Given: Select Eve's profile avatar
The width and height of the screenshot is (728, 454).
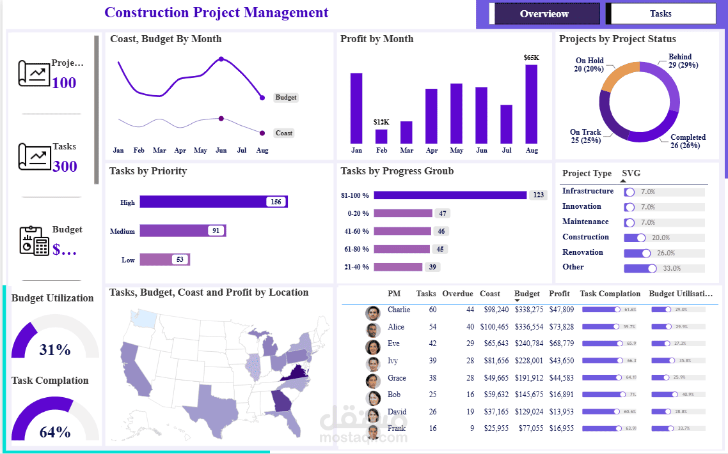Looking at the screenshot, I should pos(372,347).
